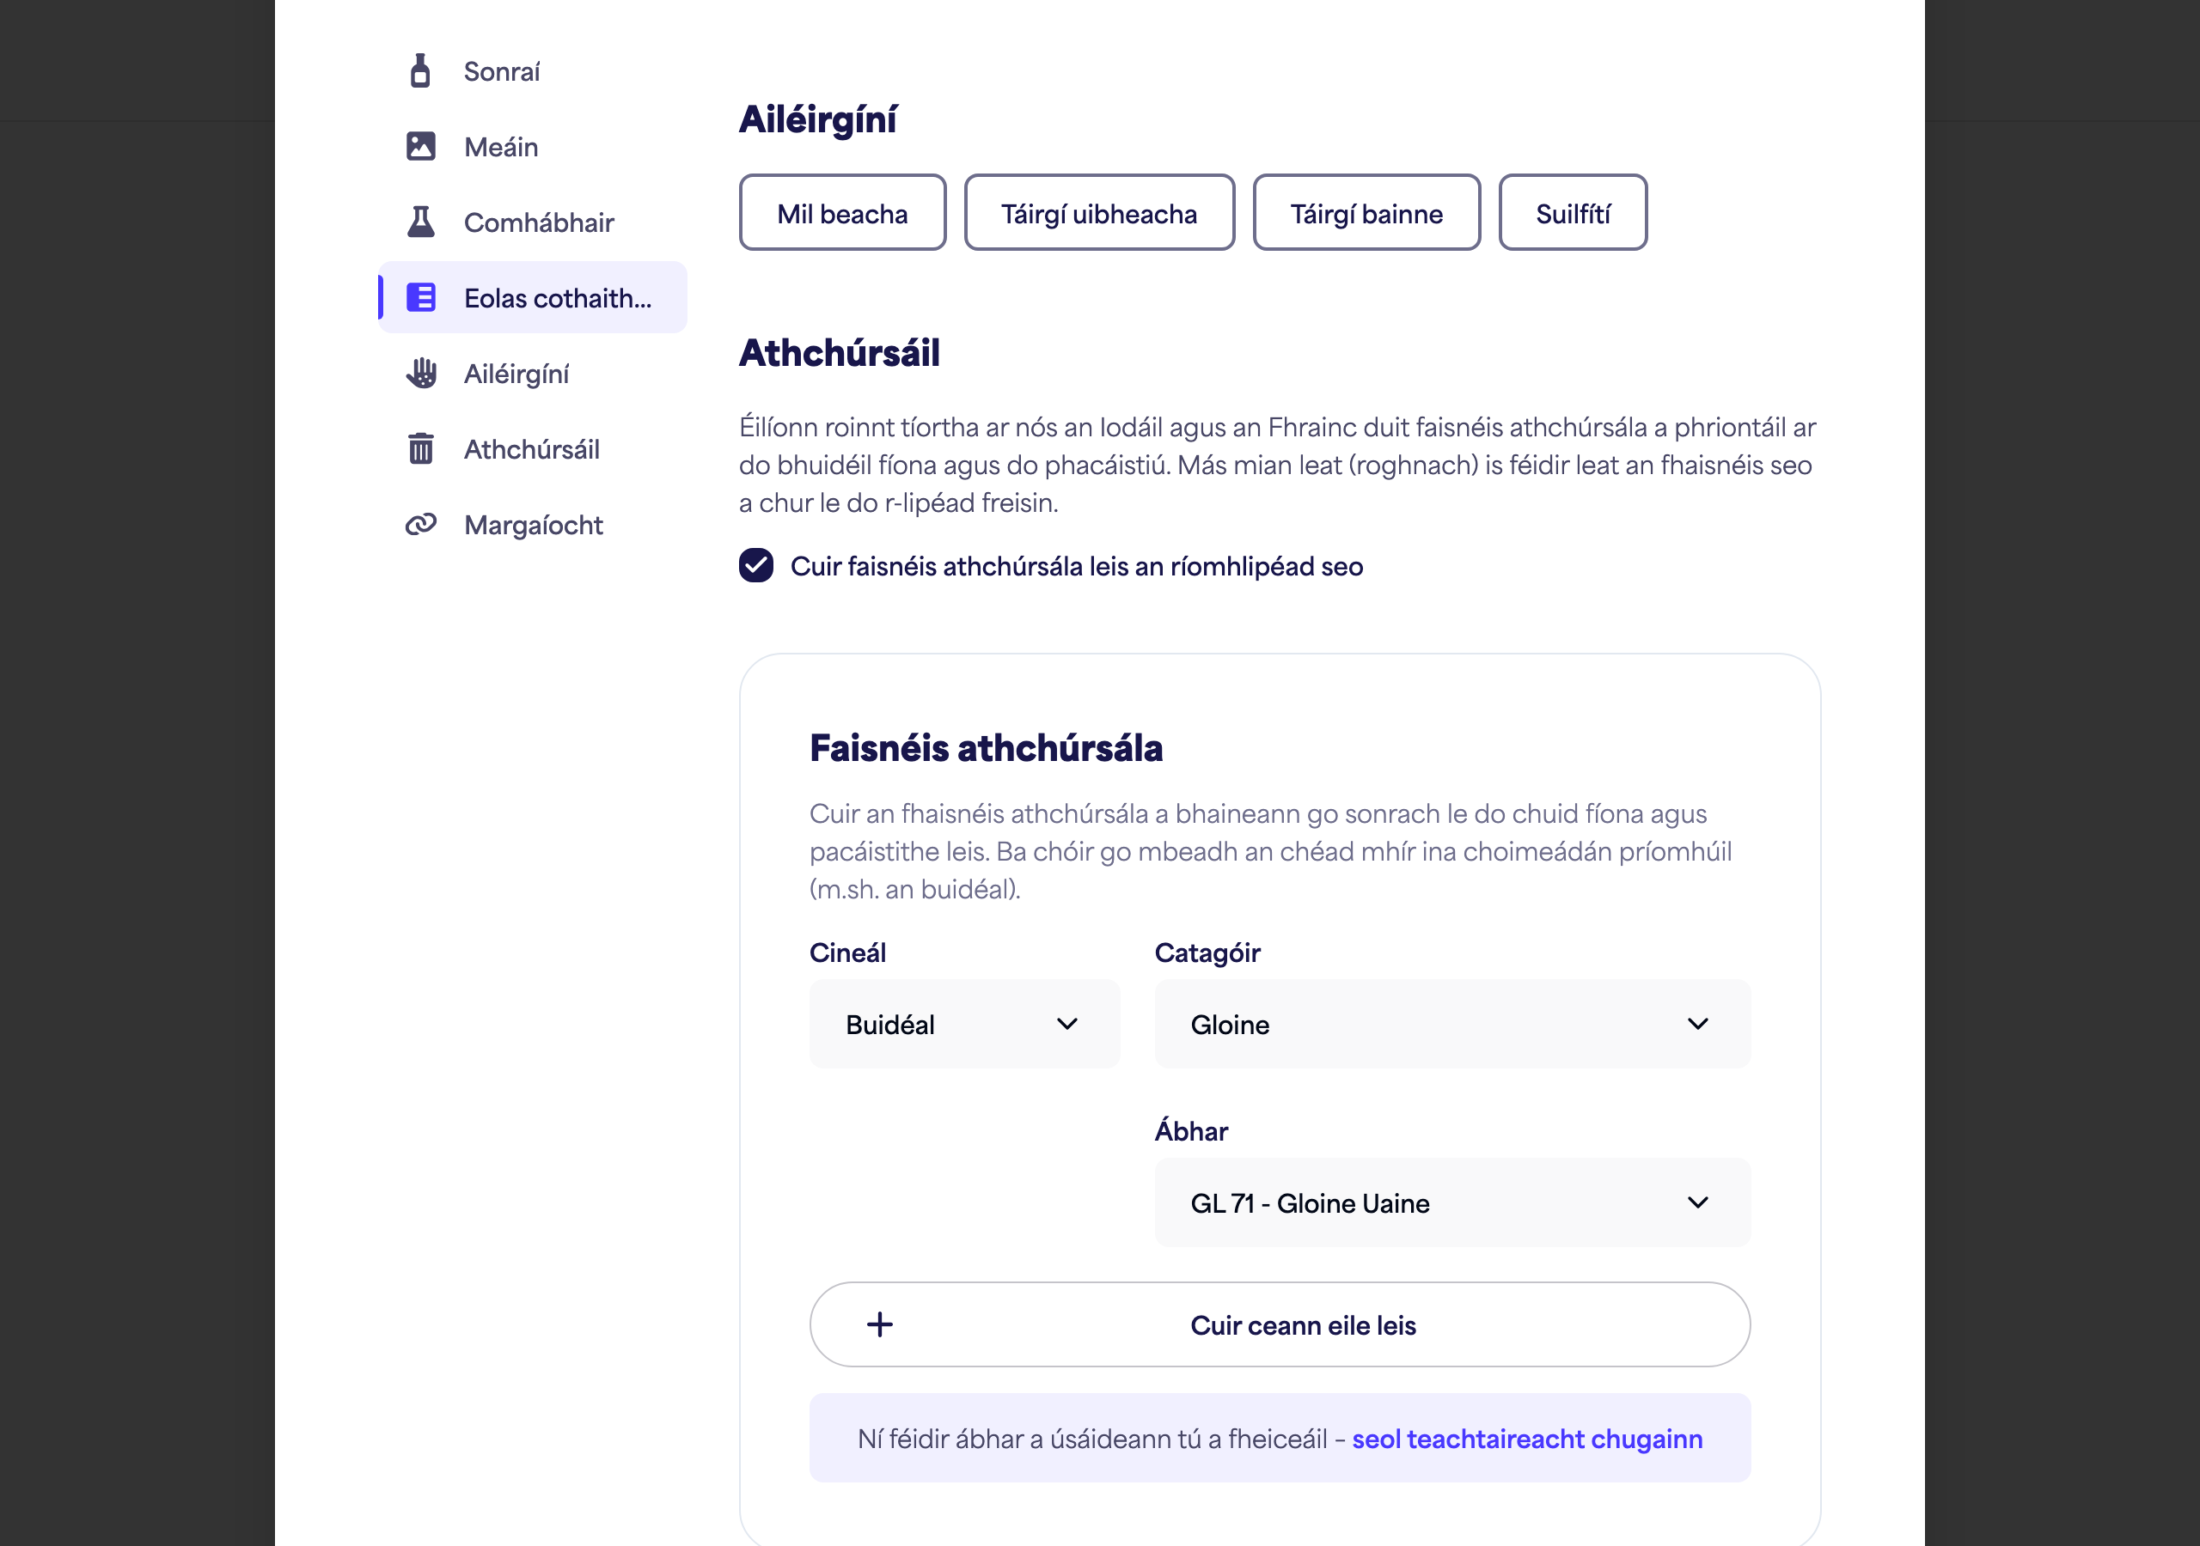
Task: Go to the Margaíocht sidebar section
Action: (x=533, y=524)
